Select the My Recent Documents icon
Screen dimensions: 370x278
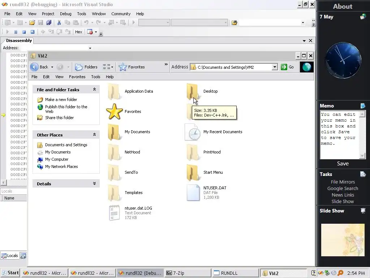(x=193, y=132)
